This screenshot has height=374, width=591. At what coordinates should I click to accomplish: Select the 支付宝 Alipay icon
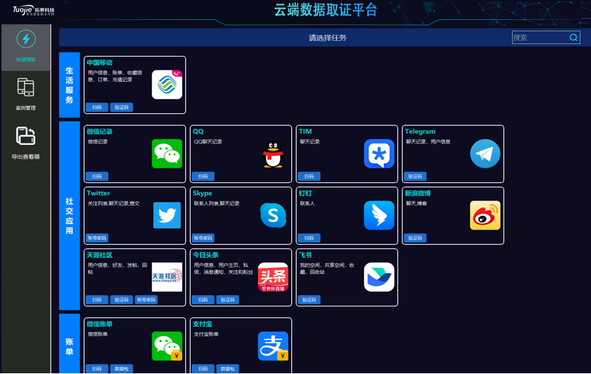pyautogui.click(x=273, y=346)
